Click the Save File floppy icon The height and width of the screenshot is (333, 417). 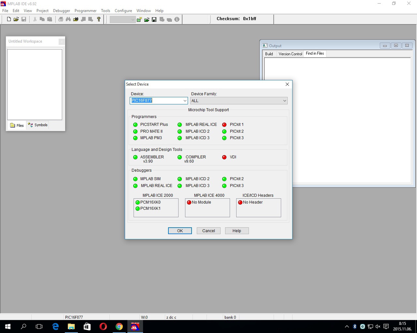click(24, 20)
